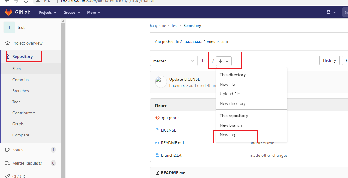Screen dimensions: 348x178
Task: Open Issues from the sidebar icon
Action: pos(7,149)
